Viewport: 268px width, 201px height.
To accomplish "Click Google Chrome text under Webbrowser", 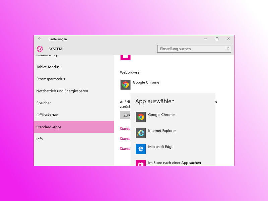I will click(x=146, y=82).
